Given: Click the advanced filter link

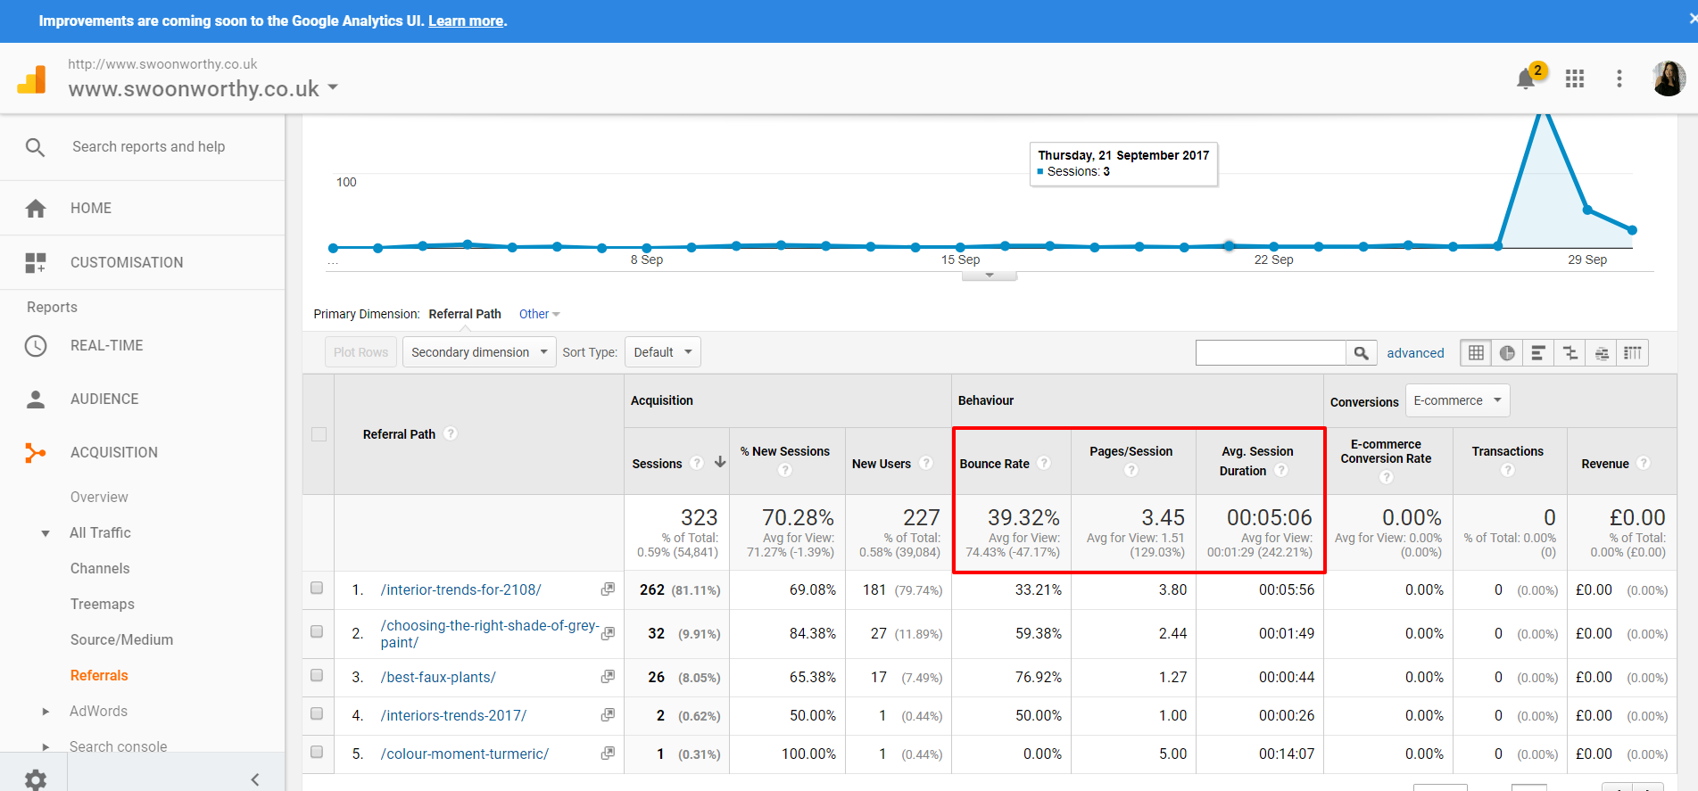Looking at the screenshot, I should pyautogui.click(x=1415, y=353).
